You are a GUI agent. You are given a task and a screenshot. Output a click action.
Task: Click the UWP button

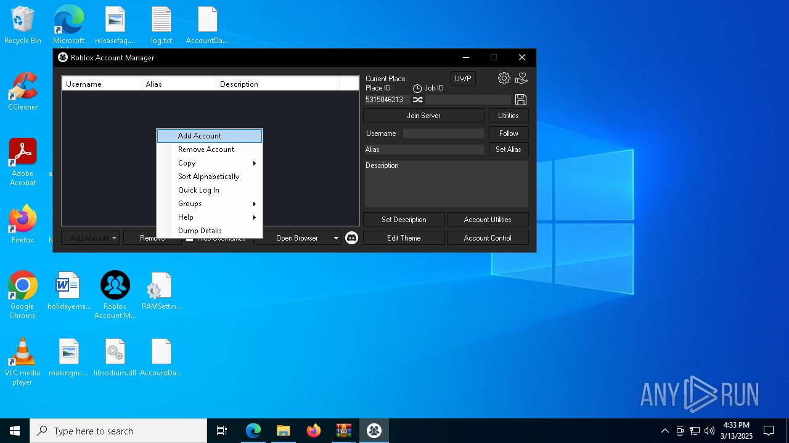[463, 79]
